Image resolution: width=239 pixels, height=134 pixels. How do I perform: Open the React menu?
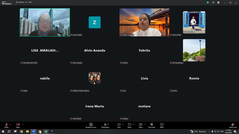tap(130, 125)
